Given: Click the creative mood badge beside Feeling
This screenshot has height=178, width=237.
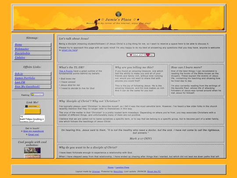Looking at the screenshot, I should coord(37,94).
